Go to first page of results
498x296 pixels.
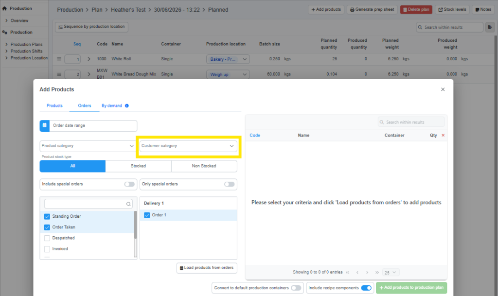point(347,273)
